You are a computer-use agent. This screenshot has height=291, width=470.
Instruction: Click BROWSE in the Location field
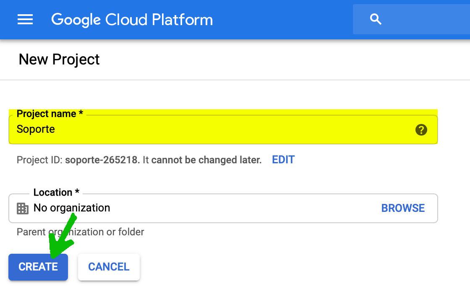click(x=403, y=208)
